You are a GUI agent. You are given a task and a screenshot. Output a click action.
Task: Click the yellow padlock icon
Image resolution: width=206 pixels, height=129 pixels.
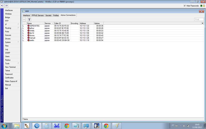pyautogui.click(x=204, y=6)
